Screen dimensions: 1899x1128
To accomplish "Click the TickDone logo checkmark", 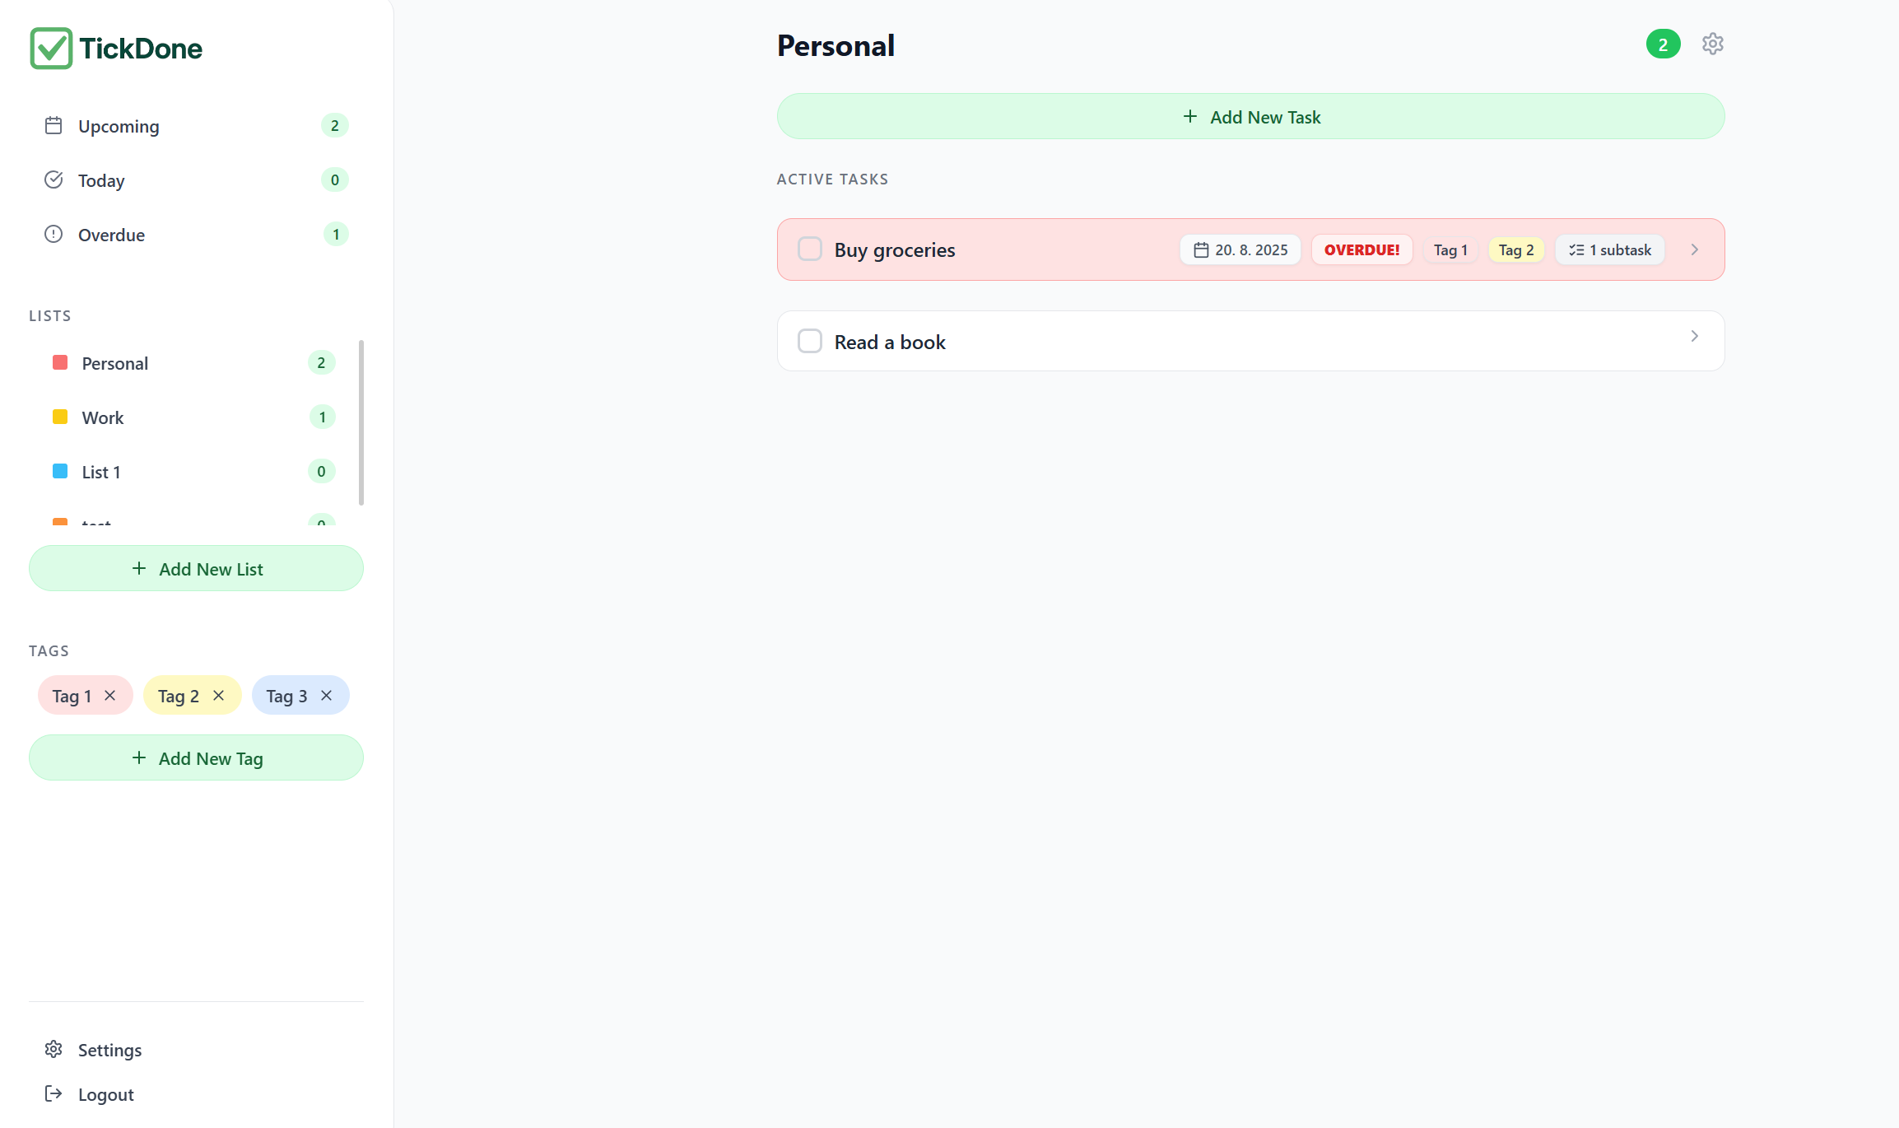I will click(50, 49).
